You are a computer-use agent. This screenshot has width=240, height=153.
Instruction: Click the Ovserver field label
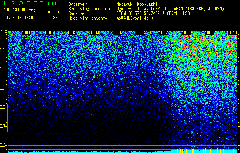click(x=77, y=4)
